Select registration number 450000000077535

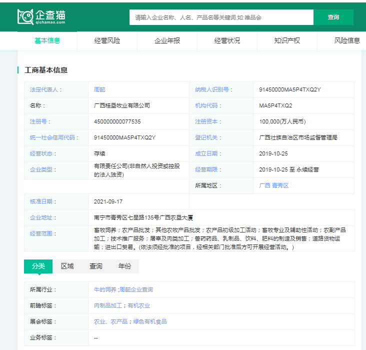click(x=117, y=121)
